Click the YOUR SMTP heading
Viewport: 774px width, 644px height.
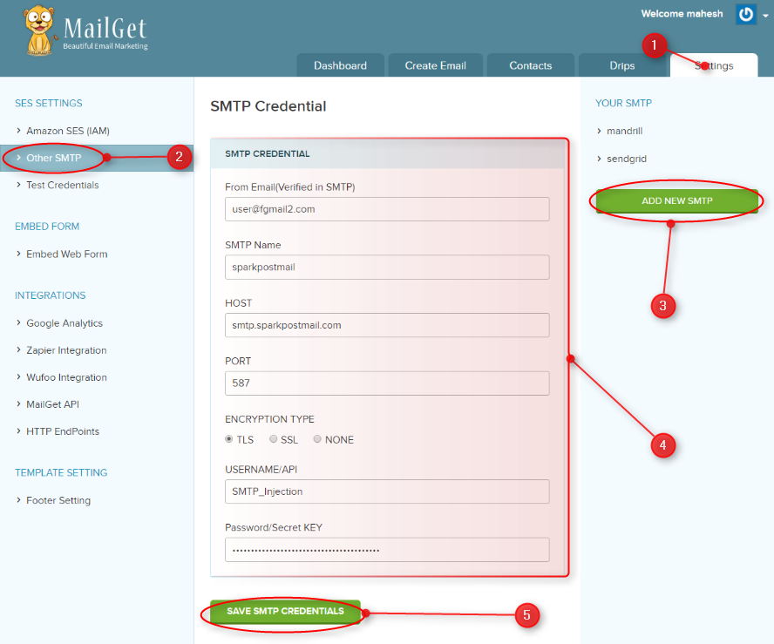pyautogui.click(x=623, y=103)
